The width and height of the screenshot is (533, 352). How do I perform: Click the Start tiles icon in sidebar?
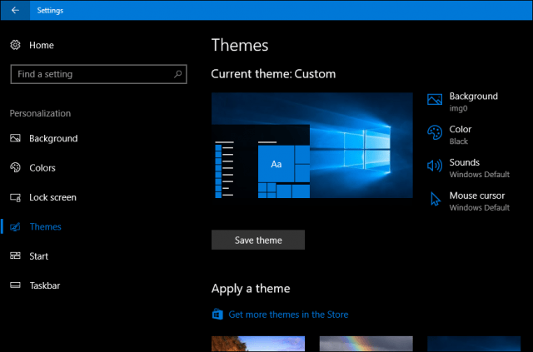[15, 255]
